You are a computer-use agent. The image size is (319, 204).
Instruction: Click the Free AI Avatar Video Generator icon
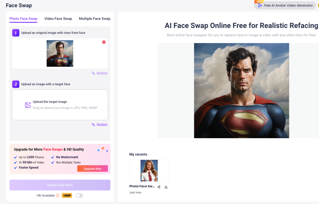[x=259, y=5]
